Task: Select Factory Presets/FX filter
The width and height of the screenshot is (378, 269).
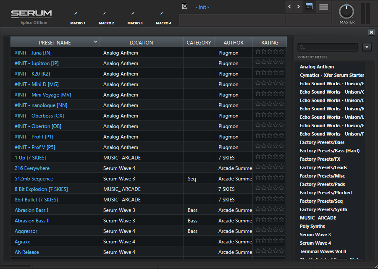Action: point(320,159)
